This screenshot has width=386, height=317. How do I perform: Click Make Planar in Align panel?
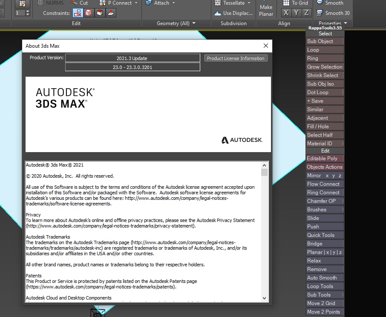(x=266, y=10)
